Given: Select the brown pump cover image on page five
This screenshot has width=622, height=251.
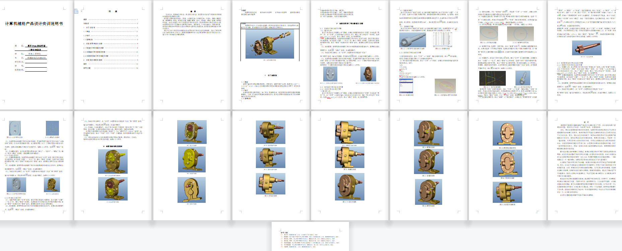Looking at the screenshot, I should click(368, 74).
